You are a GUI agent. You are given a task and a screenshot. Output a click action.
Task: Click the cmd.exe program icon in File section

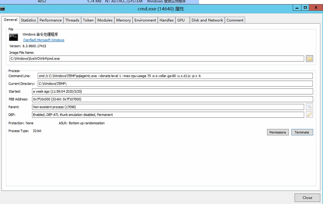click(x=13, y=37)
